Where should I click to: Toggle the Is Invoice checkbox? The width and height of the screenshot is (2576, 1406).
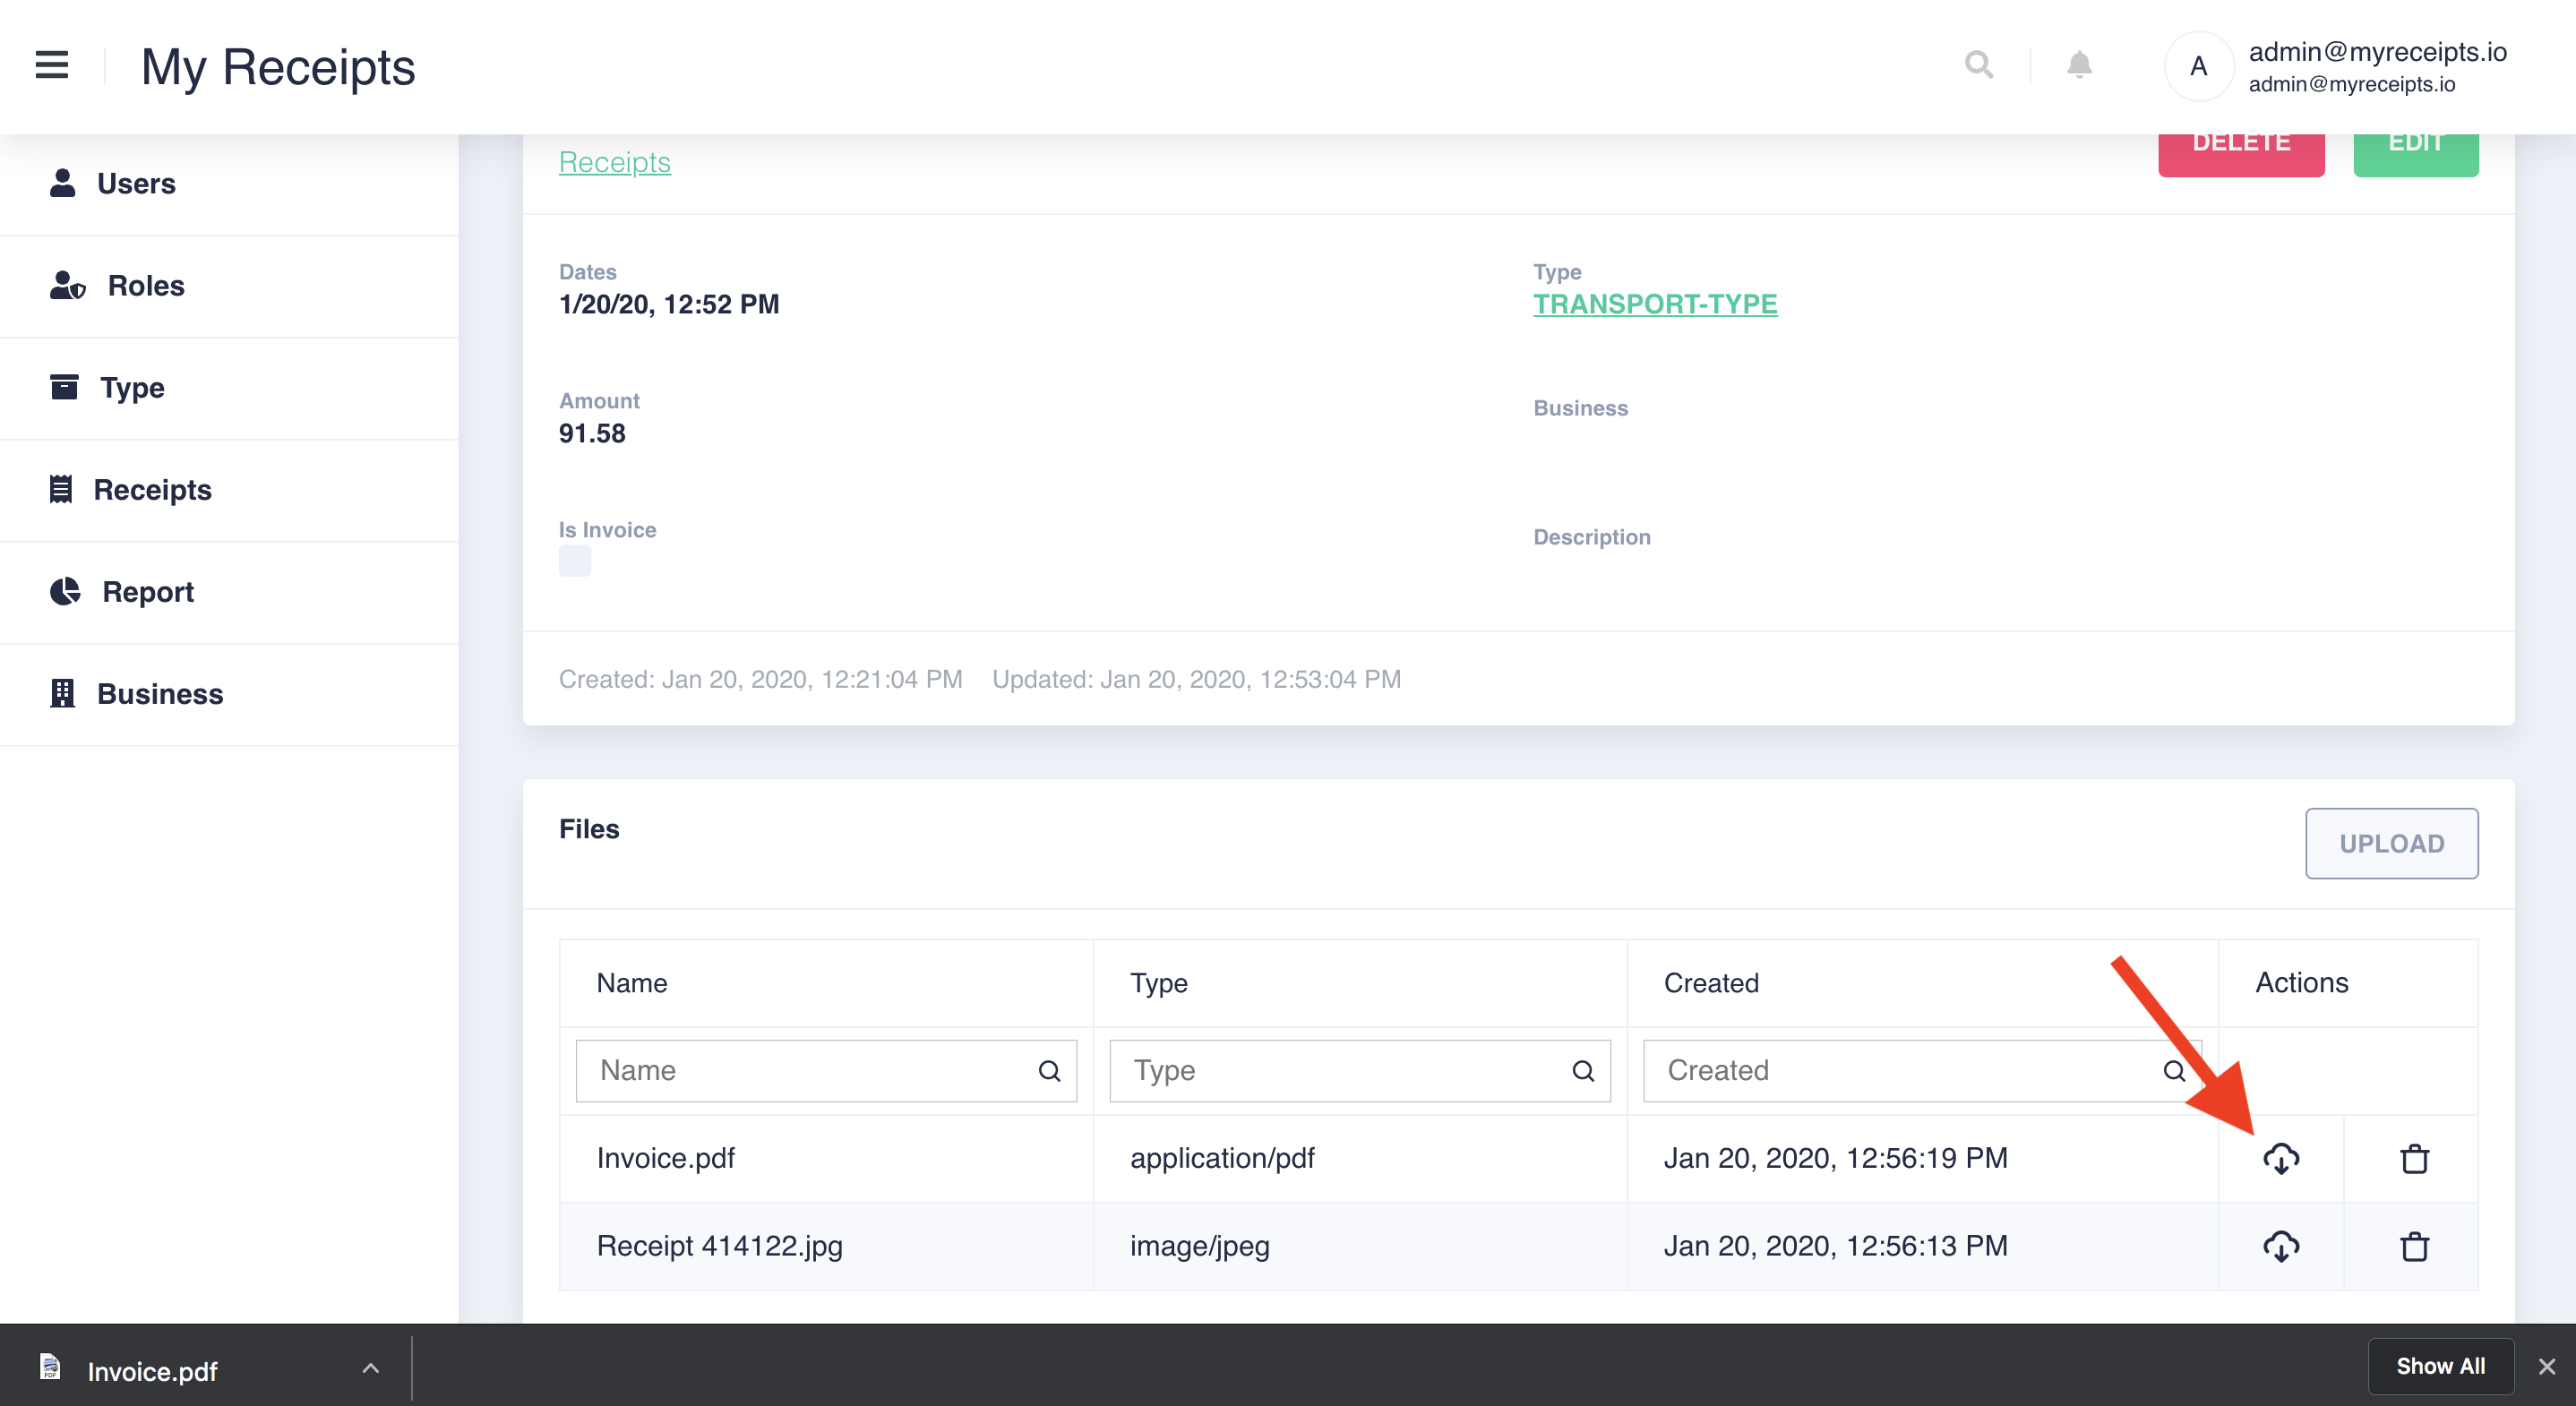(x=574, y=561)
